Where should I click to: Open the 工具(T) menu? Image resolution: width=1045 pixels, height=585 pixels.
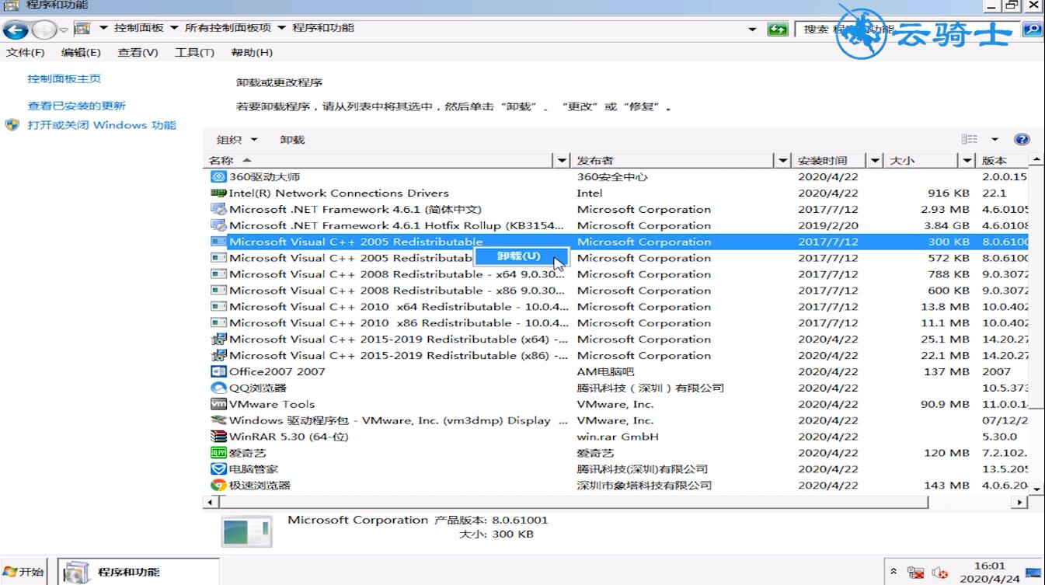click(x=194, y=53)
